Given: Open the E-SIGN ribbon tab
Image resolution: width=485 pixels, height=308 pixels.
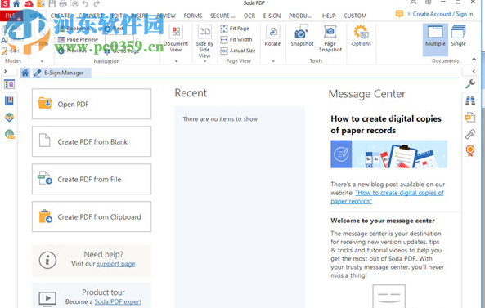Looking at the screenshot, I should coord(272,16).
